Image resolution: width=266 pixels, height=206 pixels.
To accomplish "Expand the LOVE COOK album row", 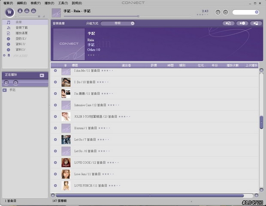I will [x=55, y=163].
